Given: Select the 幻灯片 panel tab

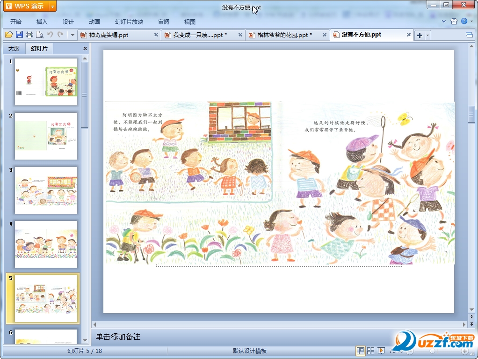Looking at the screenshot, I should point(39,49).
